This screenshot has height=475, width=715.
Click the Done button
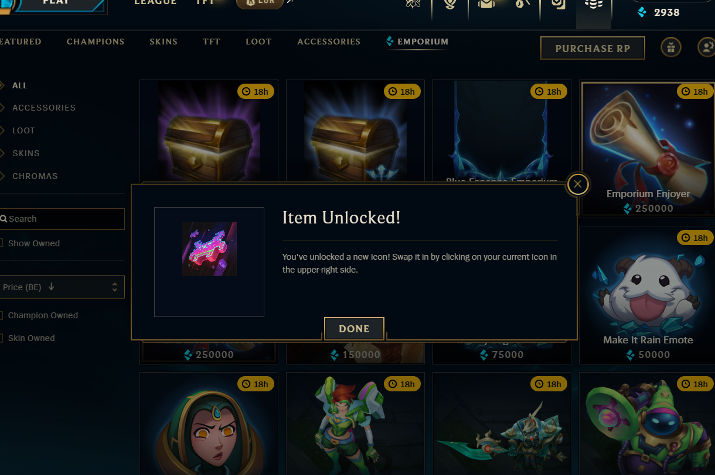(x=354, y=329)
